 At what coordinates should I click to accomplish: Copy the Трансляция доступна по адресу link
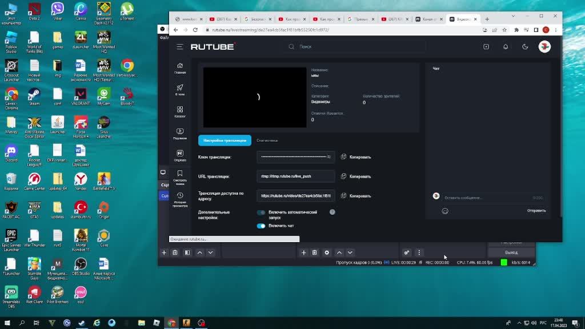pos(356,196)
